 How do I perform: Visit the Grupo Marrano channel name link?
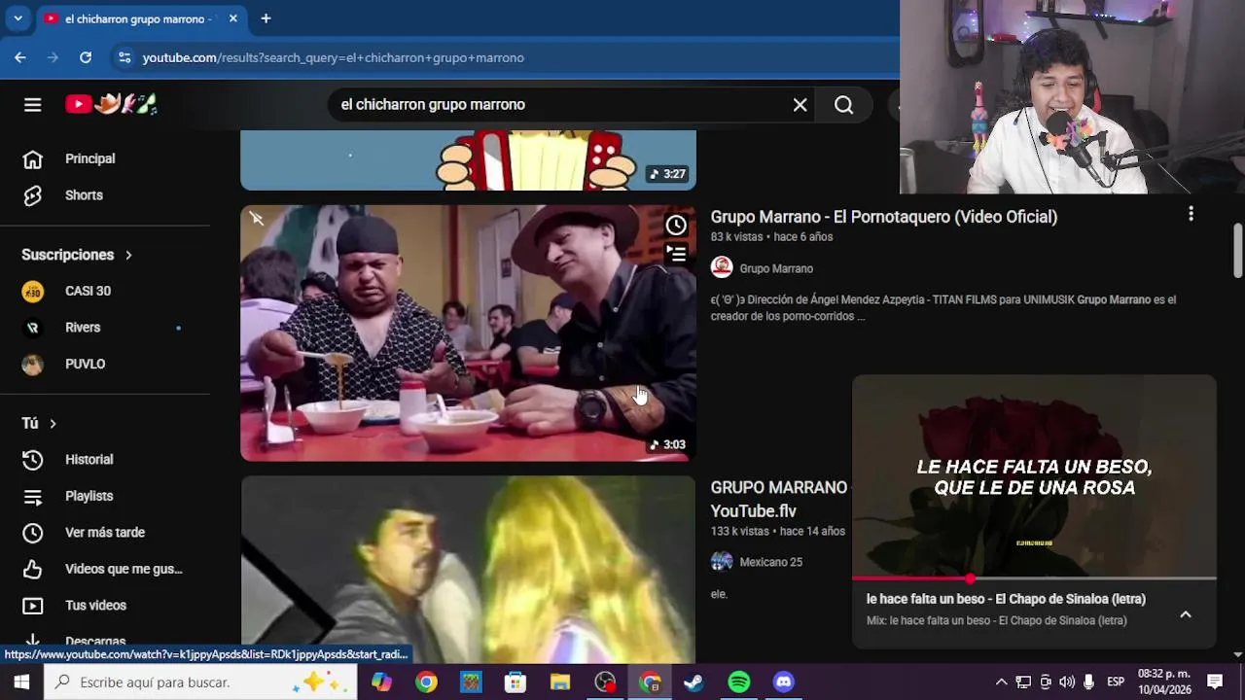point(776,268)
